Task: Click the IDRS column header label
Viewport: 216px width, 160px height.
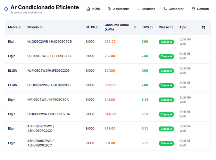Action: click(x=145, y=27)
